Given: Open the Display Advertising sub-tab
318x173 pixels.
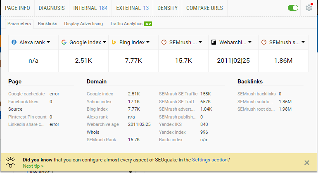Looking at the screenshot, I should (83, 24).
